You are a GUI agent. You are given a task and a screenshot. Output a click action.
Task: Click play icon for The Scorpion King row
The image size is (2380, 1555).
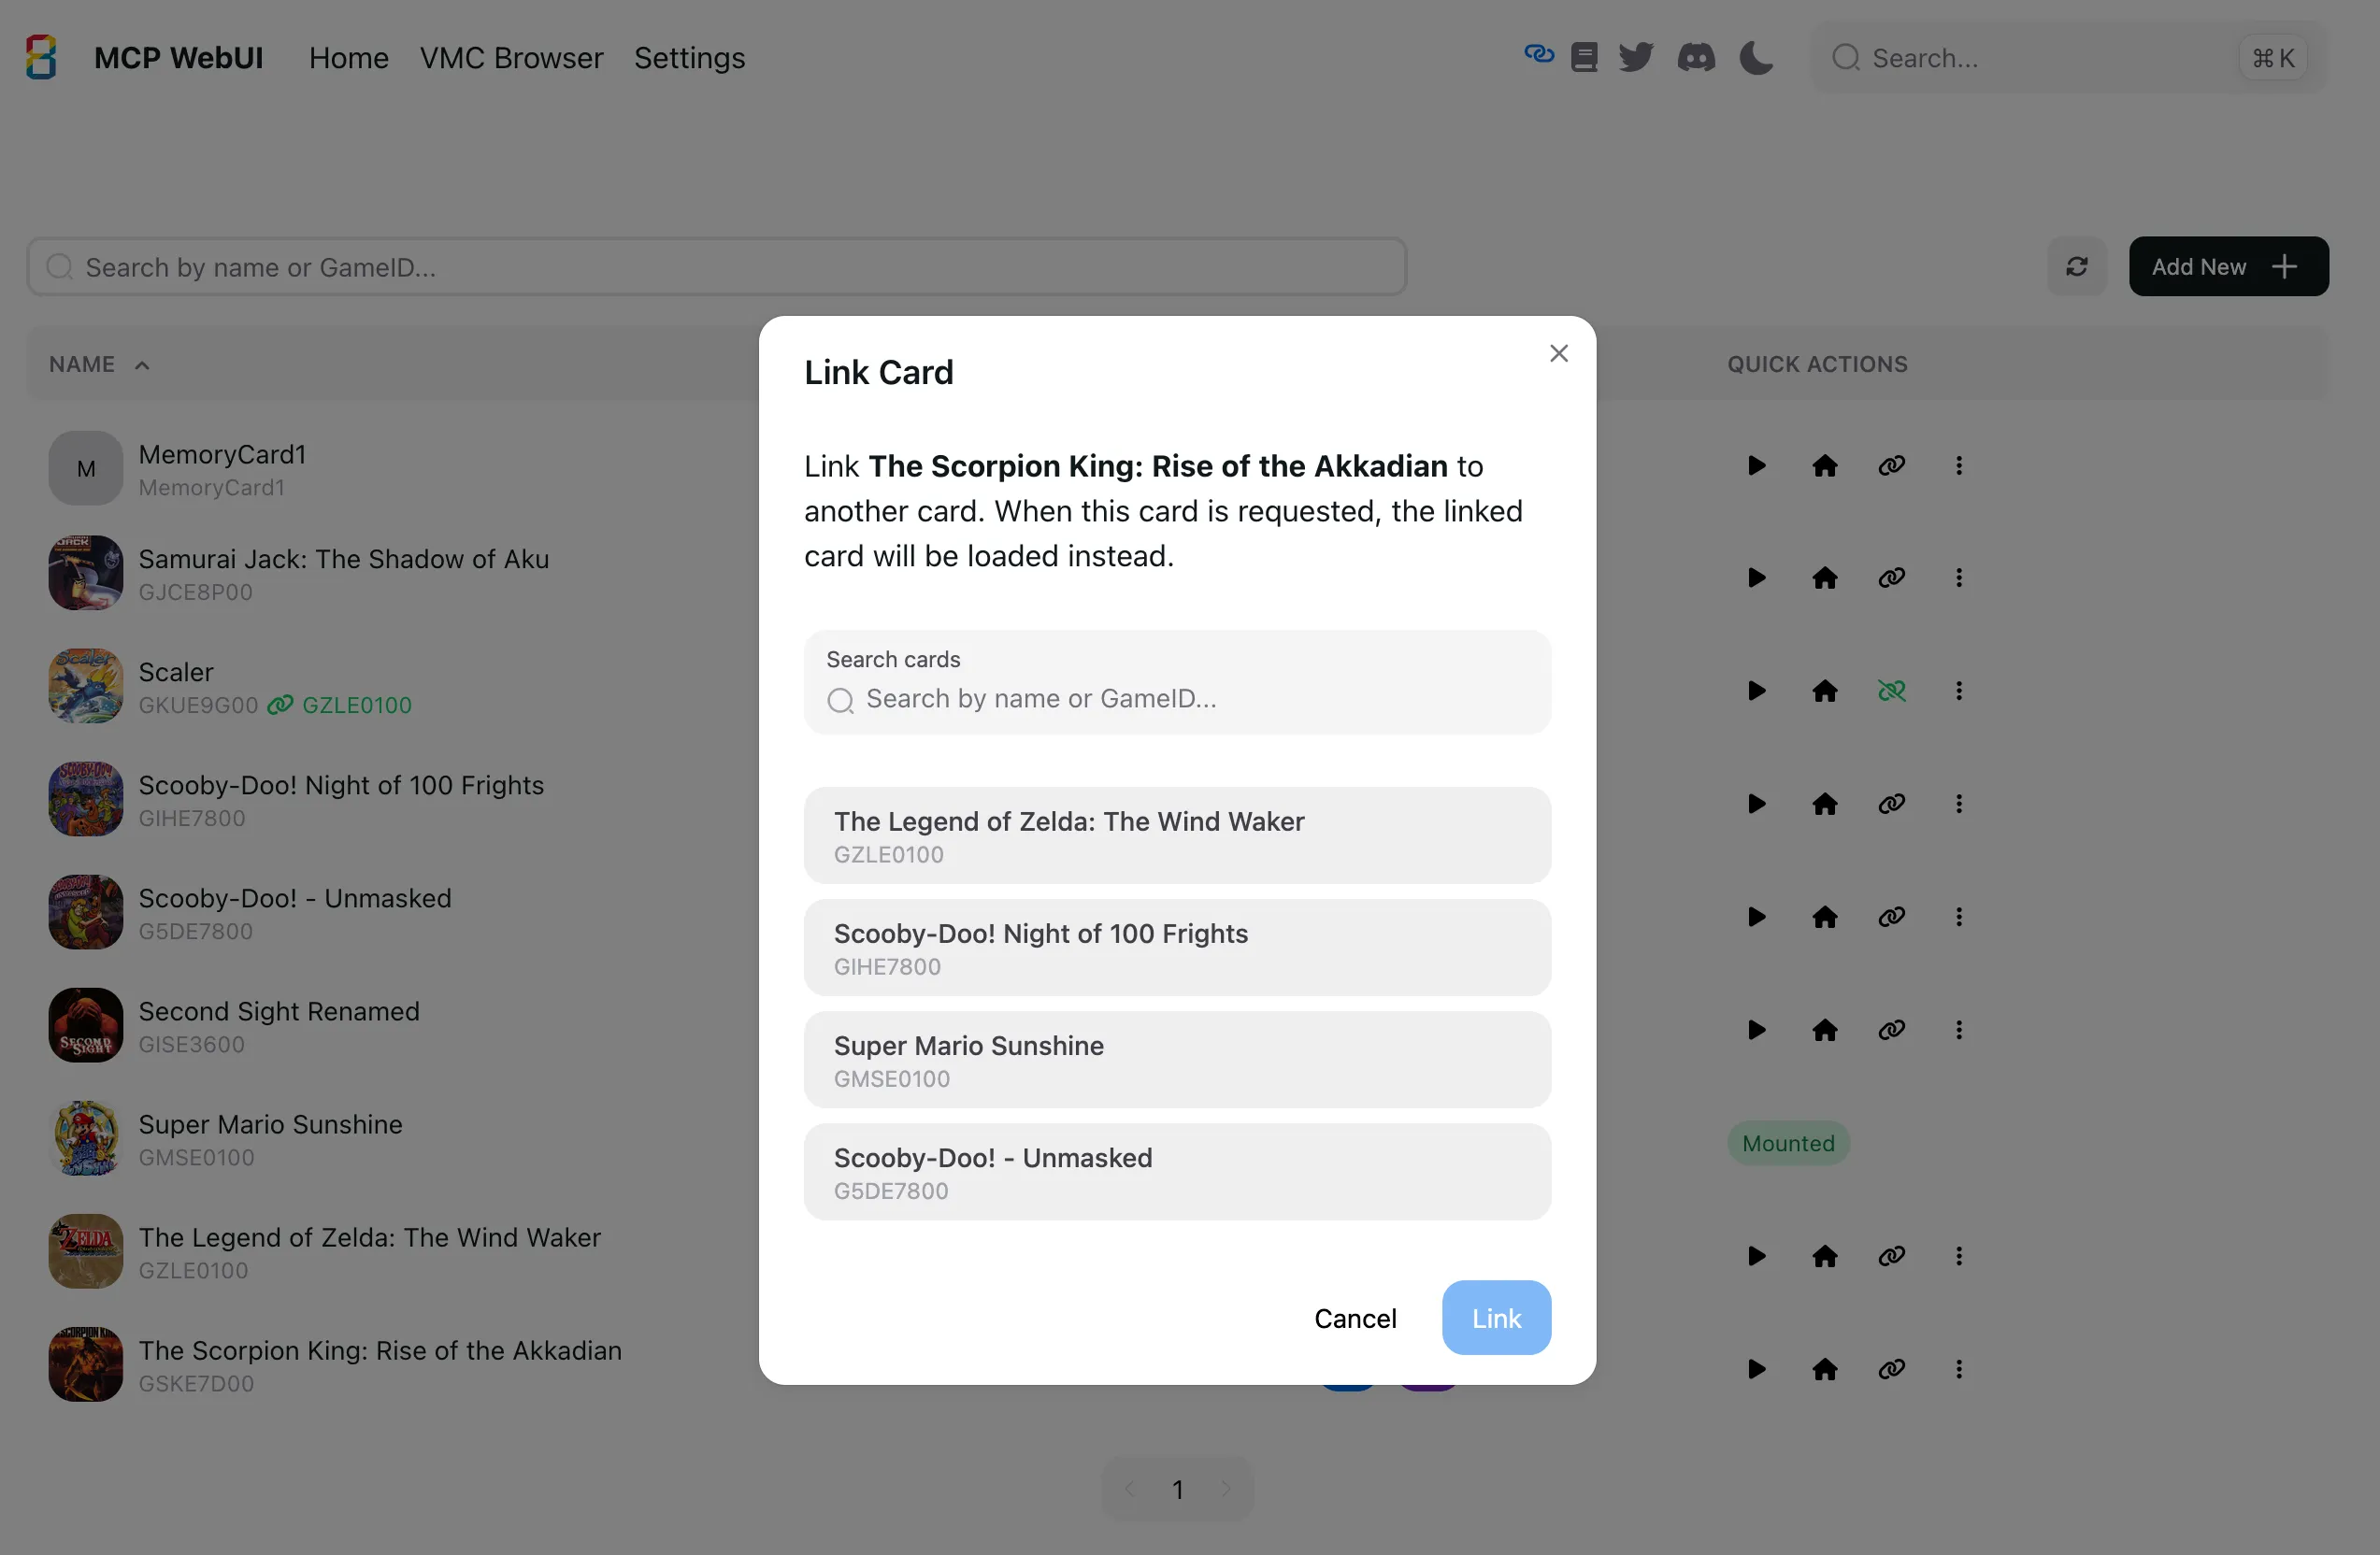click(1756, 1369)
